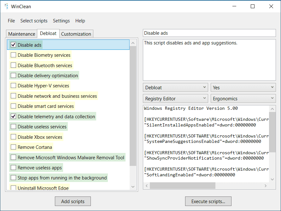Enable the Disable Xbox services script

click(x=13, y=137)
